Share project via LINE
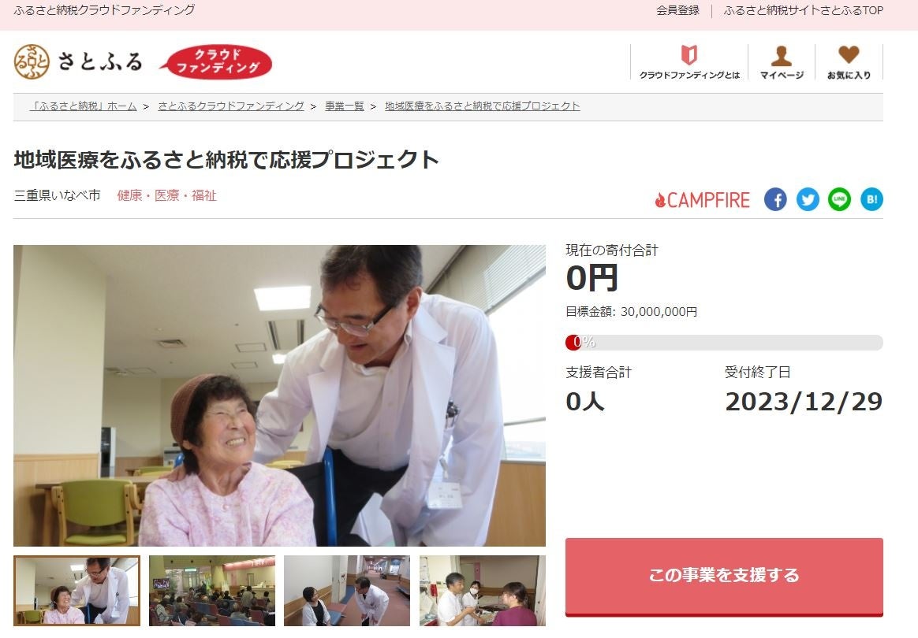The width and height of the screenshot is (918, 638). [839, 199]
